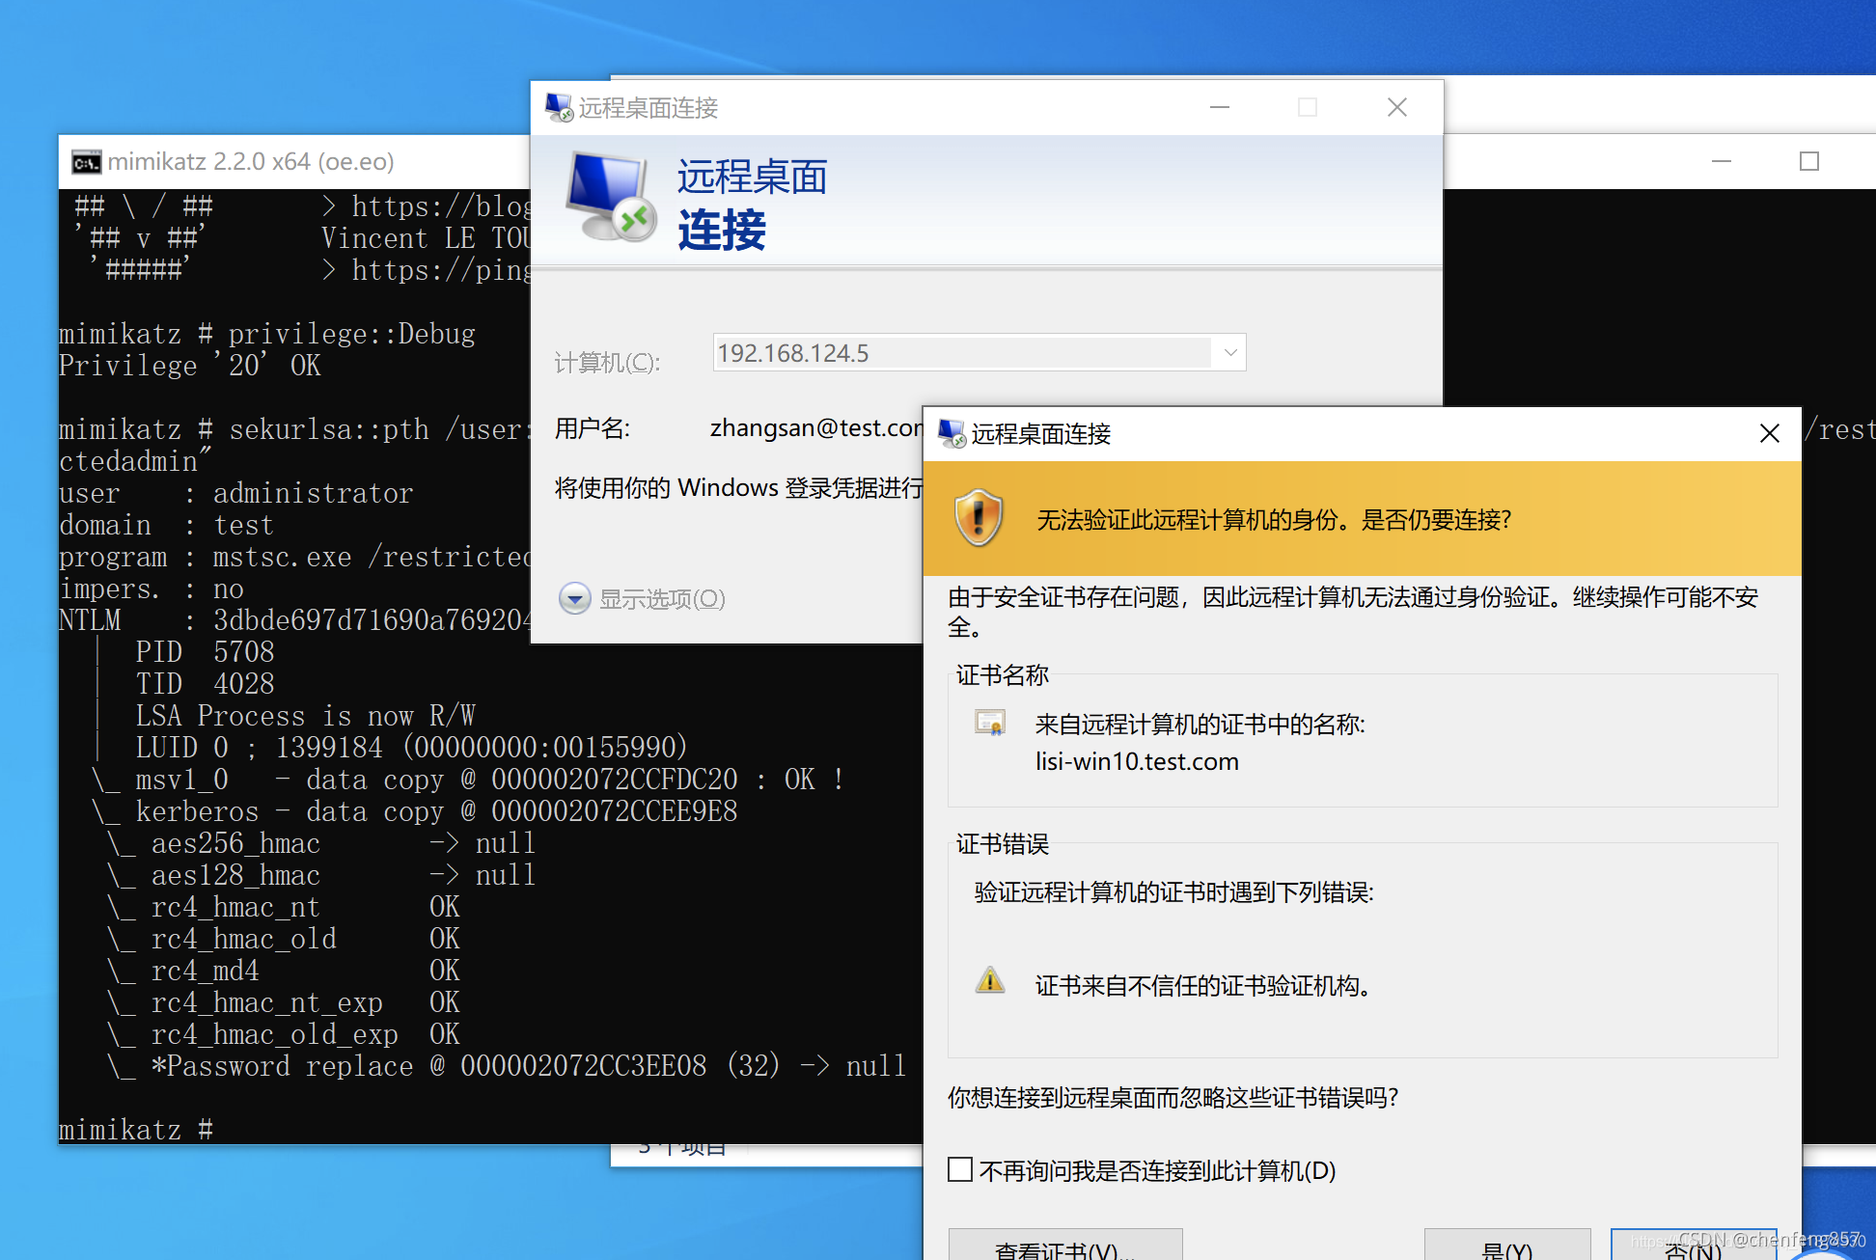Click the username zhangsan@test.com text
The height and width of the screenshot is (1260, 1876).
click(816, 428)
